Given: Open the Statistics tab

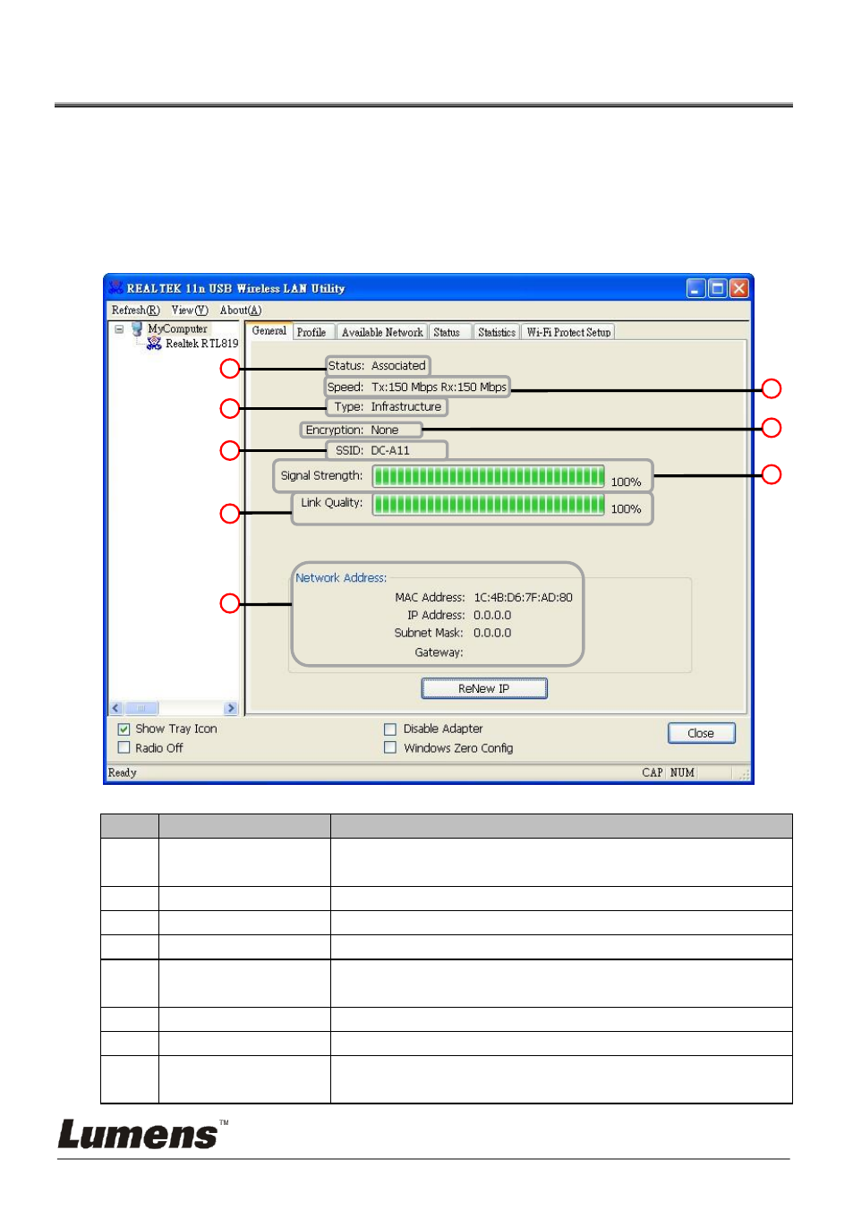Looking at the screenshot, I should point(497,332).
